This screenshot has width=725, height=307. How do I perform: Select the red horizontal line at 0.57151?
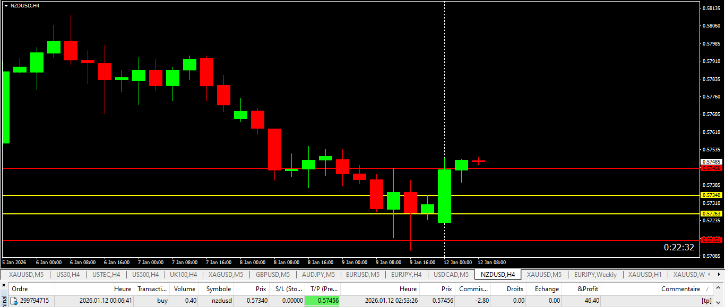coord(350,240)
